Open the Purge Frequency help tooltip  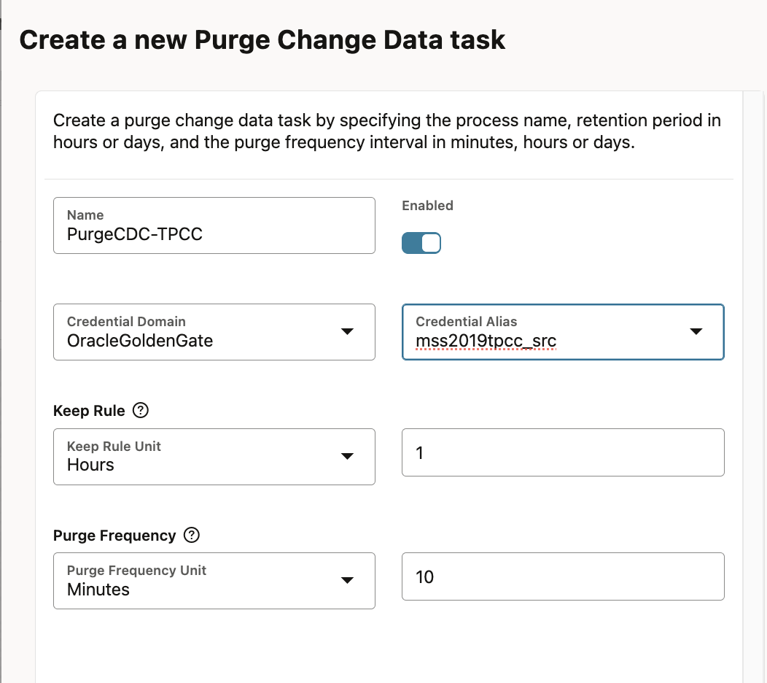click(x=191, y=535)
